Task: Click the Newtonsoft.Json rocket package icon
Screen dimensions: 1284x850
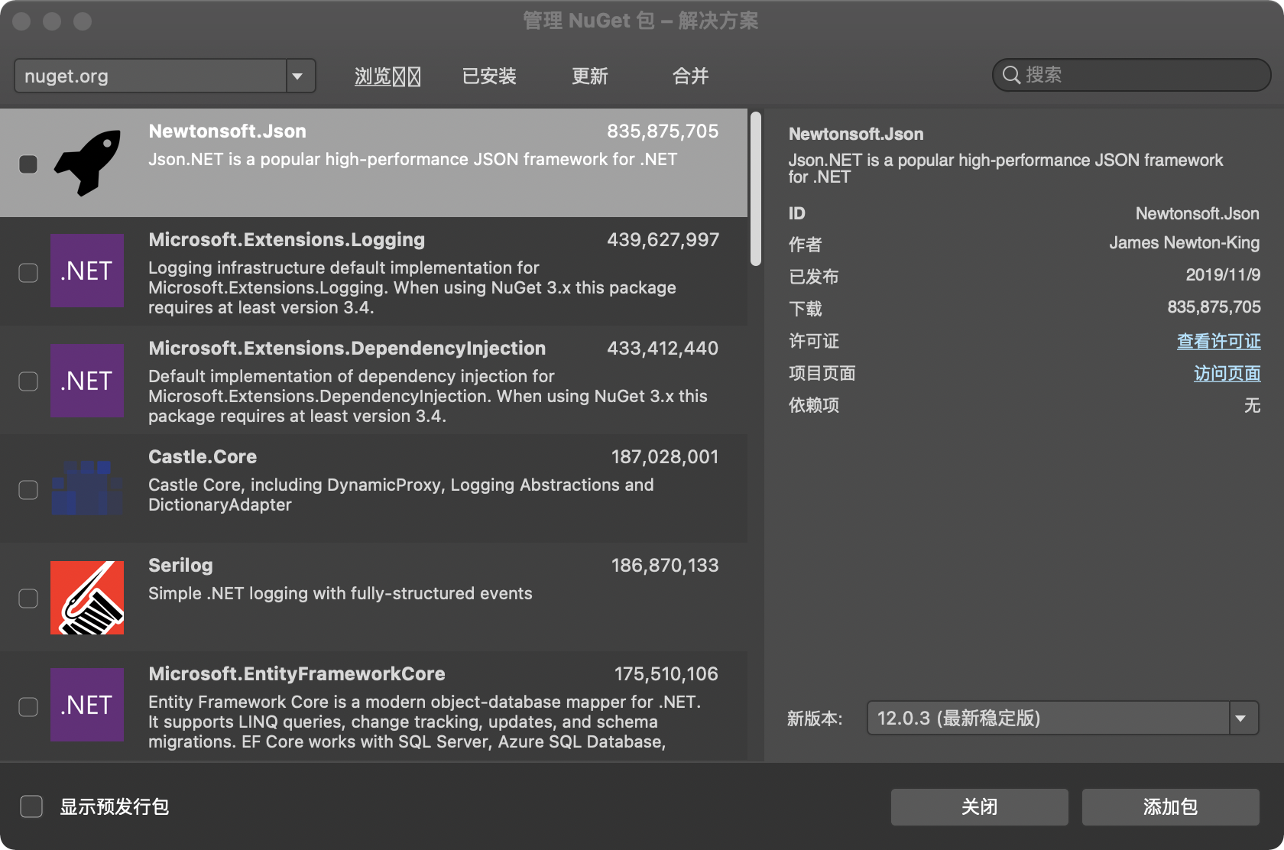Action: tap(87, 164)
